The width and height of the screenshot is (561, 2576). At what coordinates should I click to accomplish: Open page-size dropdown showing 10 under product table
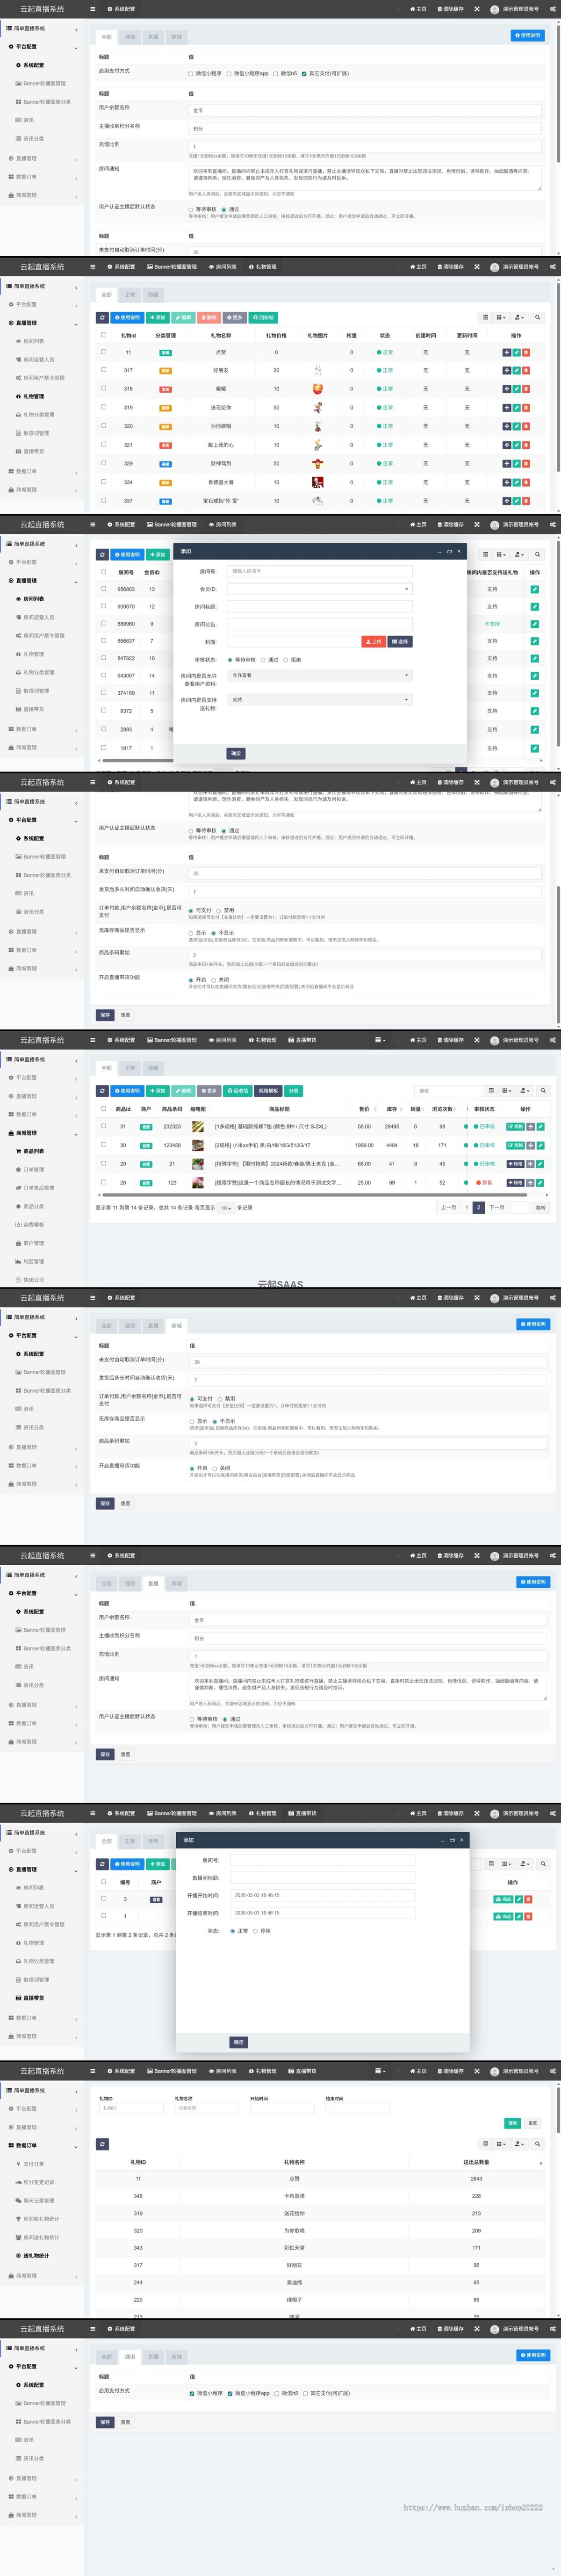[226, 1207]
